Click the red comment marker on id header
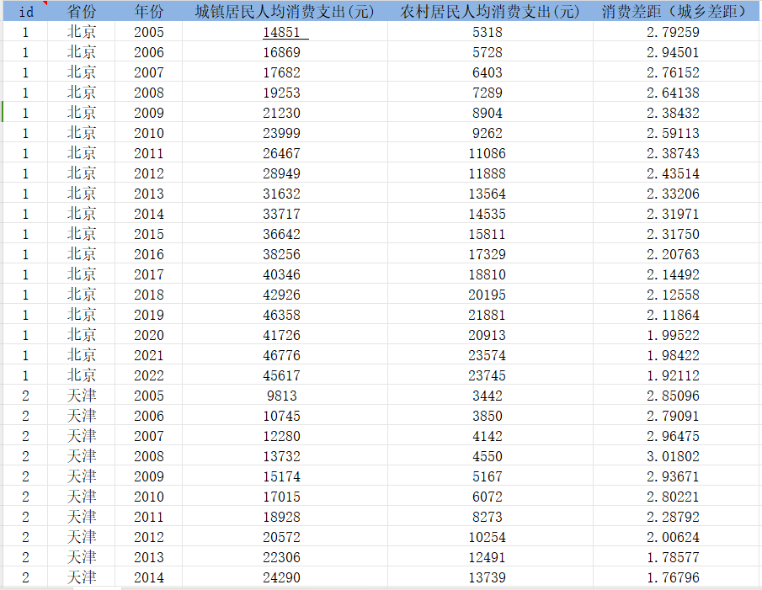 [45, 4]
